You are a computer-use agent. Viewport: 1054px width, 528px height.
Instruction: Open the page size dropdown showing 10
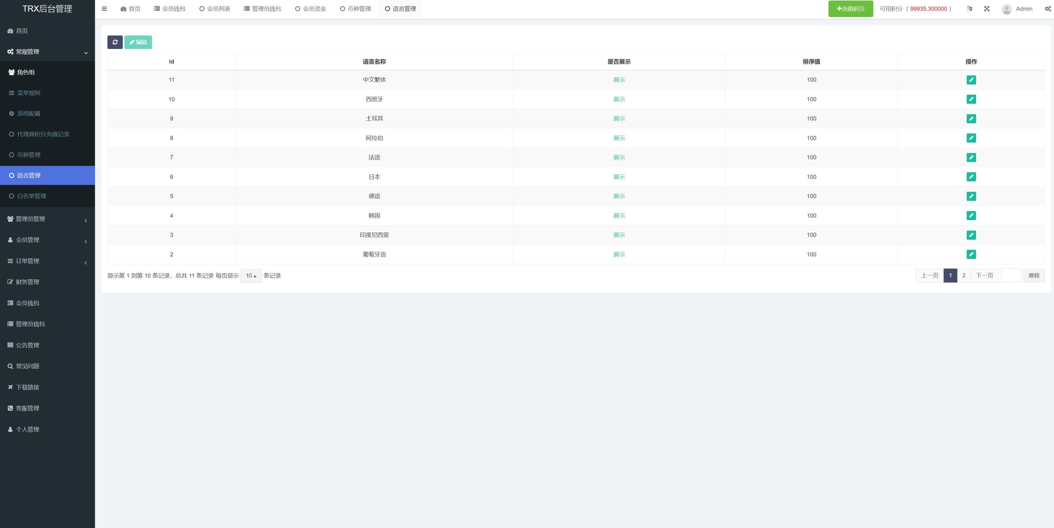[251, 276]
